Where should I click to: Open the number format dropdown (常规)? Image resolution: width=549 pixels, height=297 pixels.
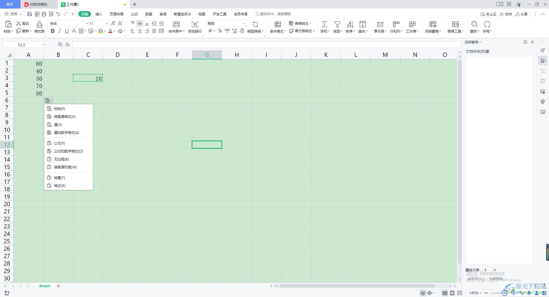pos(244,23)
